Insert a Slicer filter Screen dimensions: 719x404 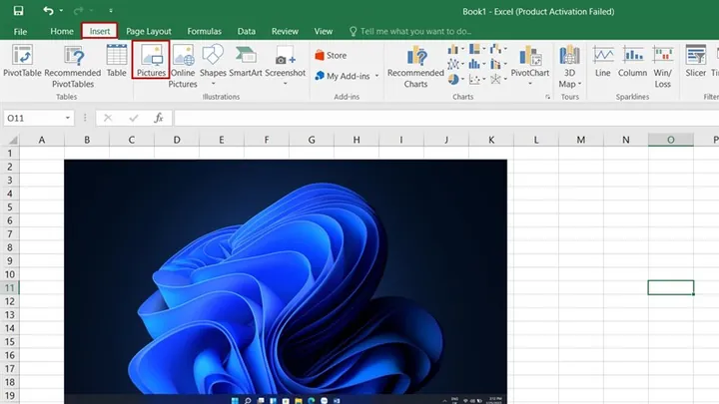[696, 61]
